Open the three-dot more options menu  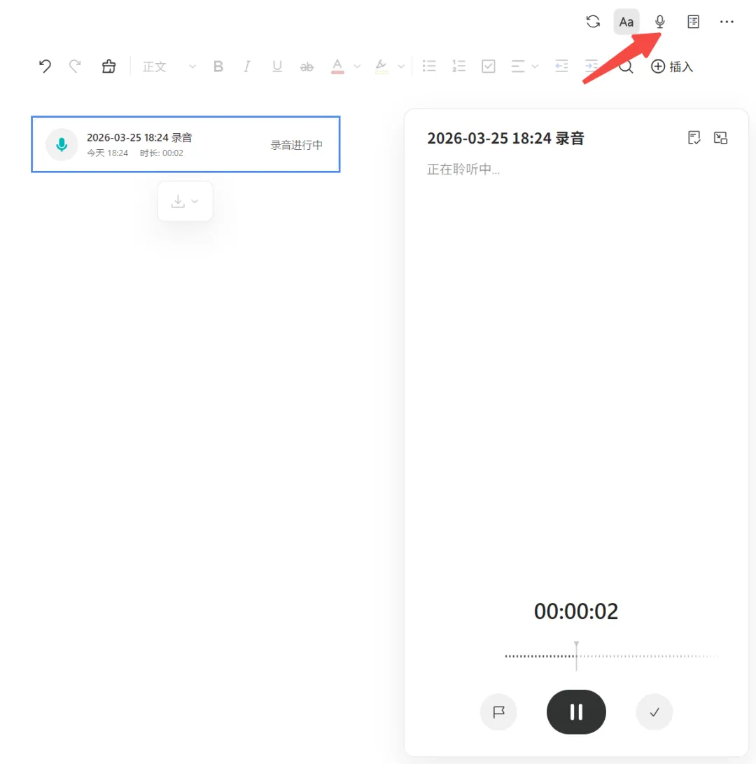727,22
